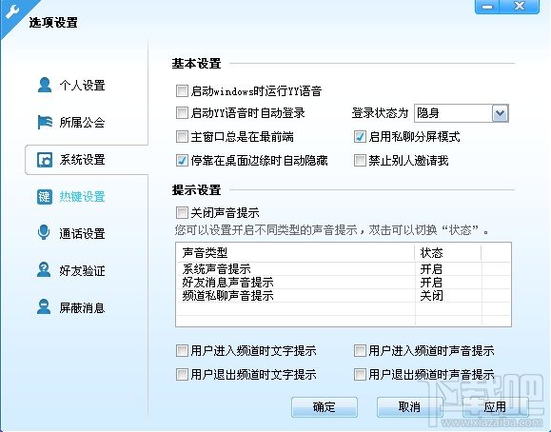
Task: Enable 用户进入频道时文字提示
Action: (182, 350)
